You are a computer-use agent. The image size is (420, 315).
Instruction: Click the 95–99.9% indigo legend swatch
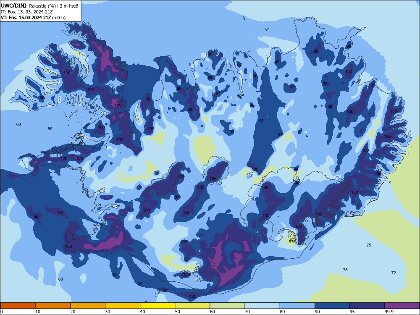coord(367,306)
